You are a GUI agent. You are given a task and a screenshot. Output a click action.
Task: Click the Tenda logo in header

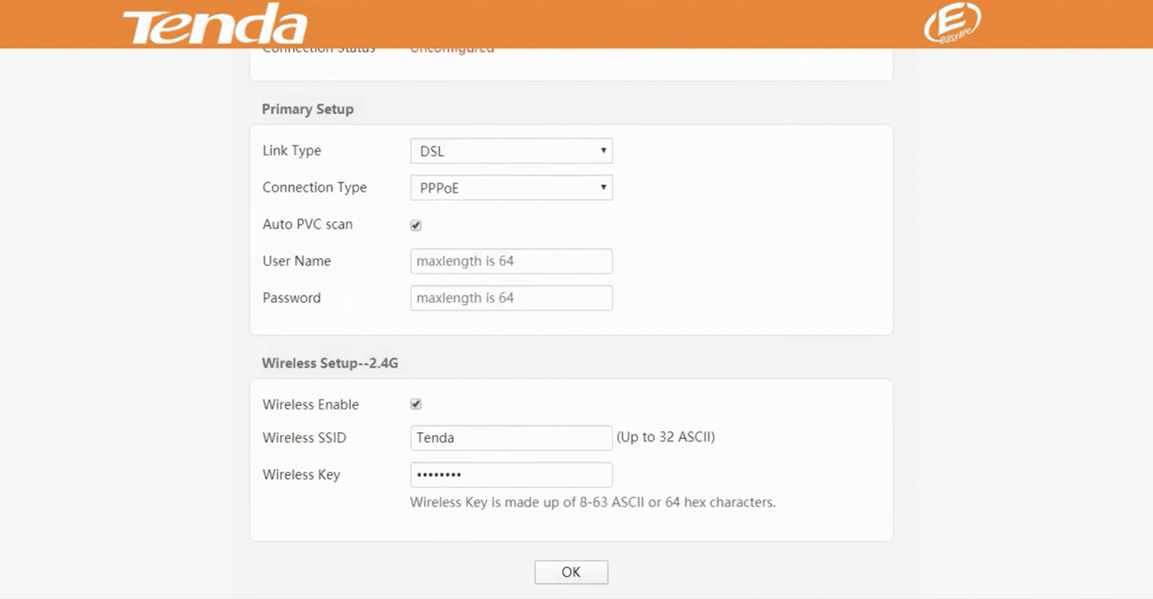[214, 25]
